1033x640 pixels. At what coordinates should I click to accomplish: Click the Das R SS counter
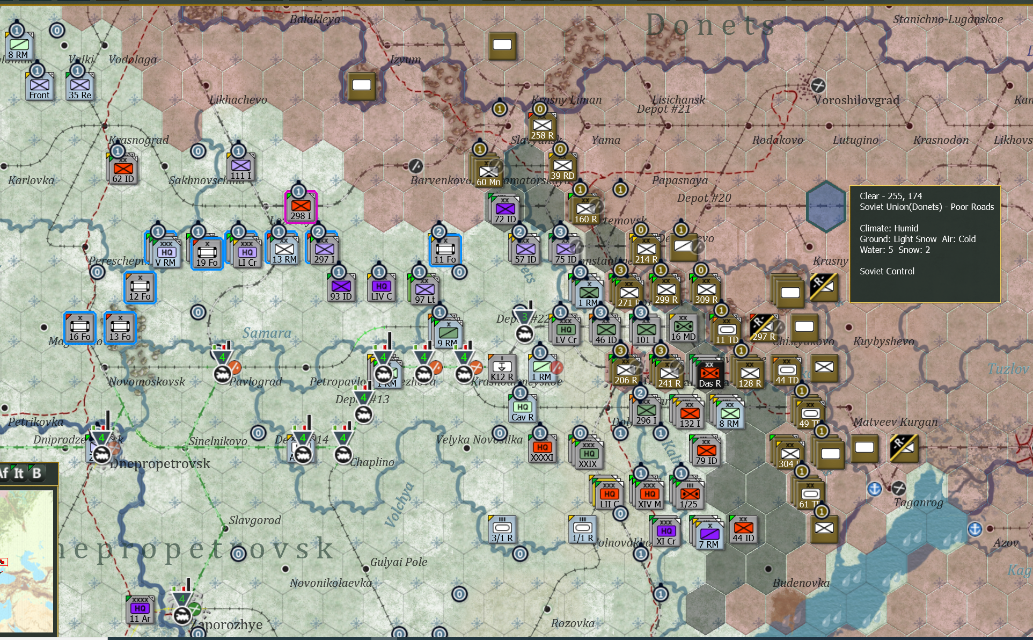(709, 375)
